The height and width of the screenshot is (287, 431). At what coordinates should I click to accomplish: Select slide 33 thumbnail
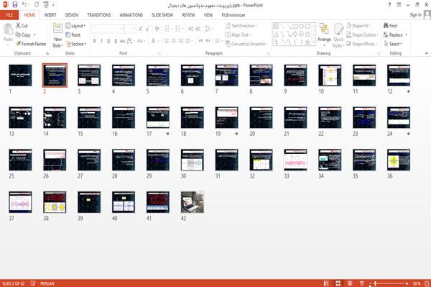click(x=295, y=160)
